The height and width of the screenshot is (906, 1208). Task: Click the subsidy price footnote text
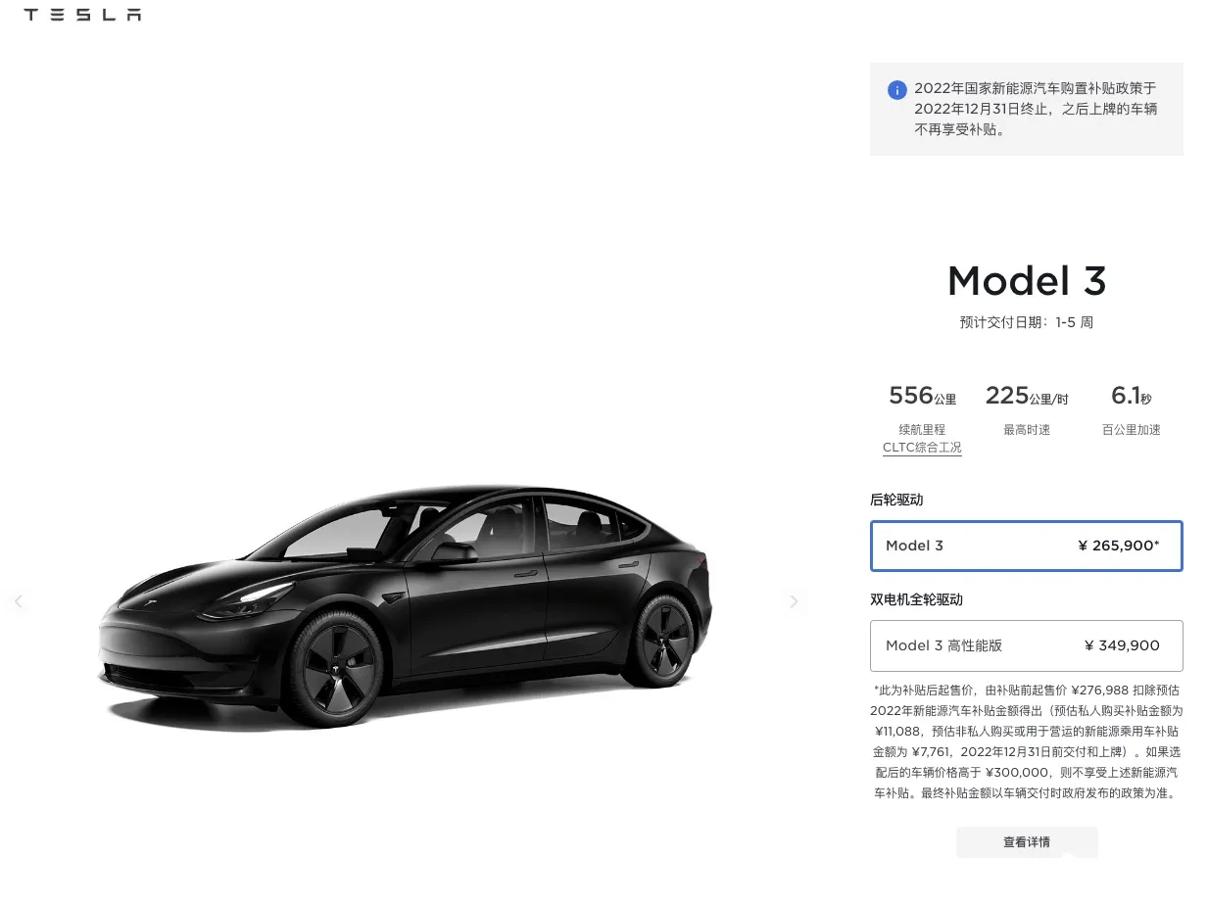click(1026, 741)
